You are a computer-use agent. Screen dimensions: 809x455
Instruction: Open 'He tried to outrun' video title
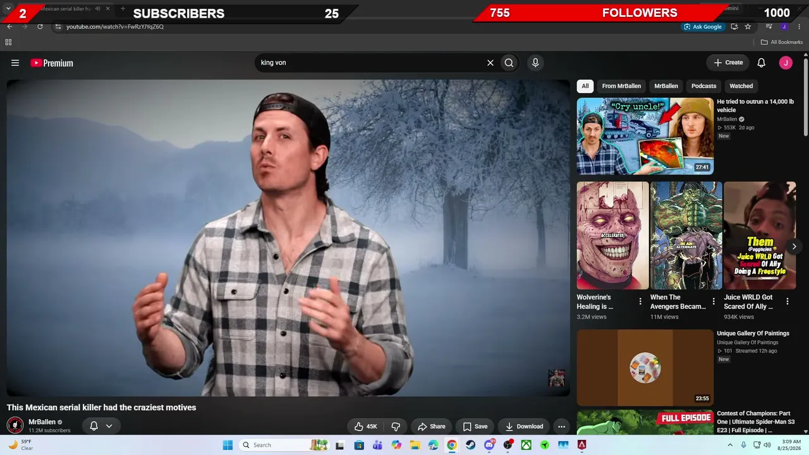pos(755,106)
